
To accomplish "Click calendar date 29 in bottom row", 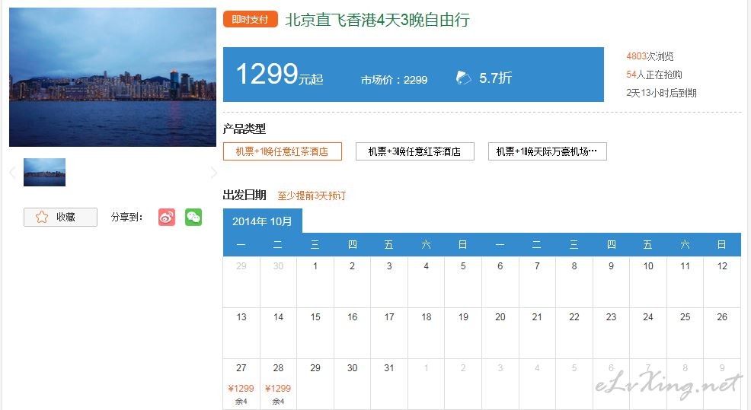I will click(x=315, y=384).
